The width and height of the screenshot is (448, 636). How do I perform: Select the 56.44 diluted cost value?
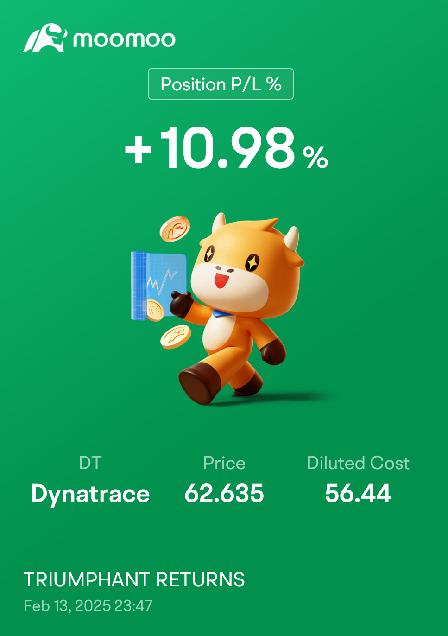point(358,493)
